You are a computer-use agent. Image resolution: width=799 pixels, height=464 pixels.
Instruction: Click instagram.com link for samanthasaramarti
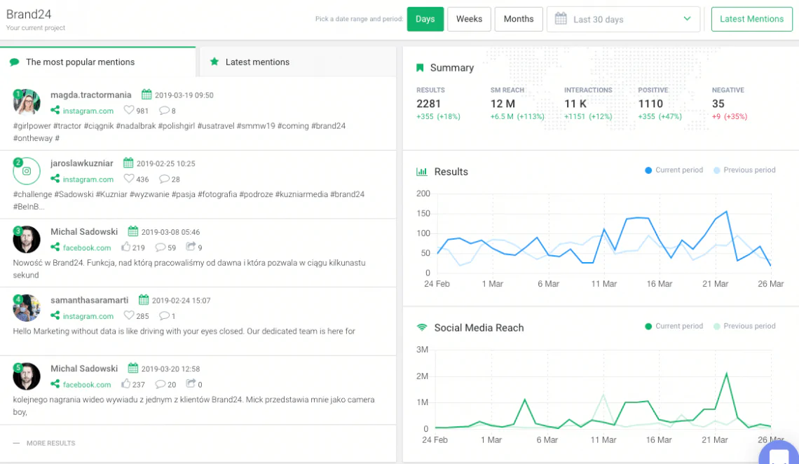pos(88,316)
